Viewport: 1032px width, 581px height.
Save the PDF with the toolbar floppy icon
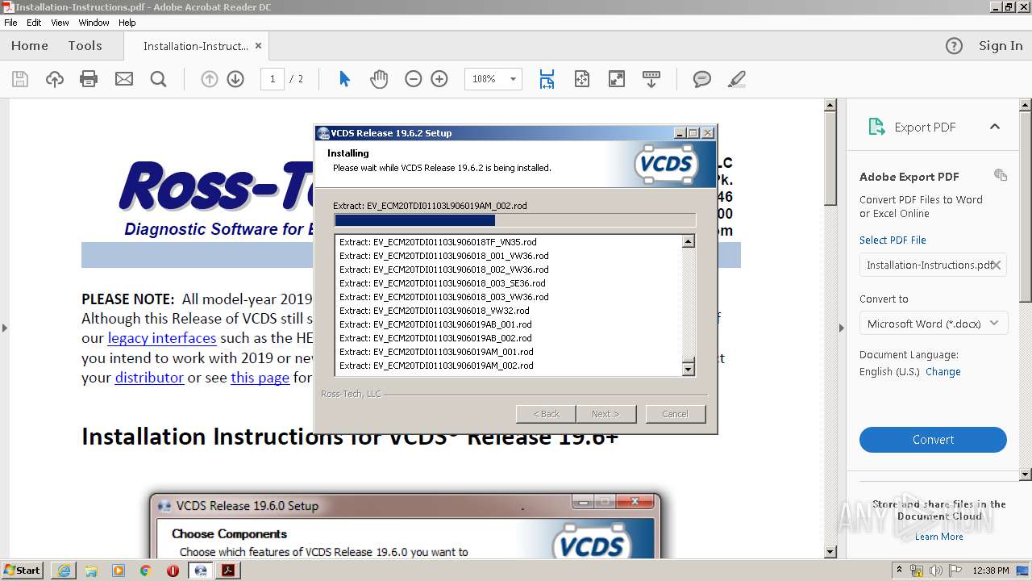(x=20, y=79)
